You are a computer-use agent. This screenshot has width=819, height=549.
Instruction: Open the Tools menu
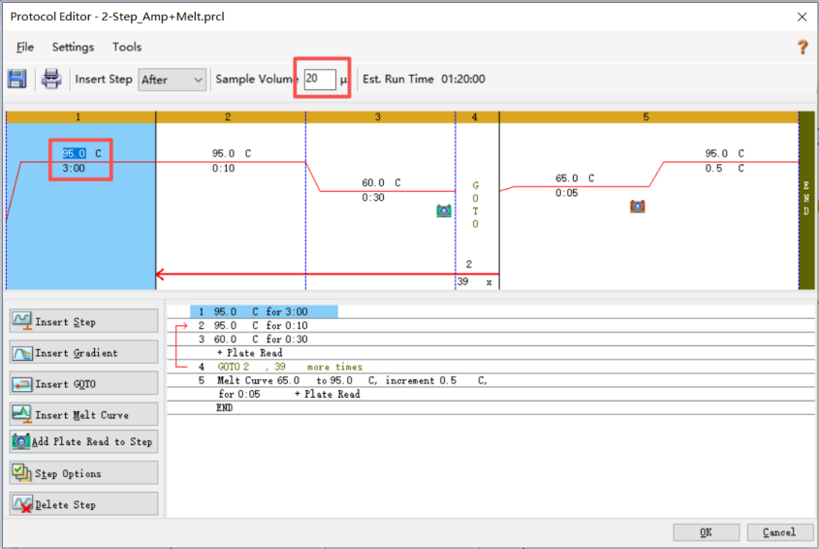127,47
